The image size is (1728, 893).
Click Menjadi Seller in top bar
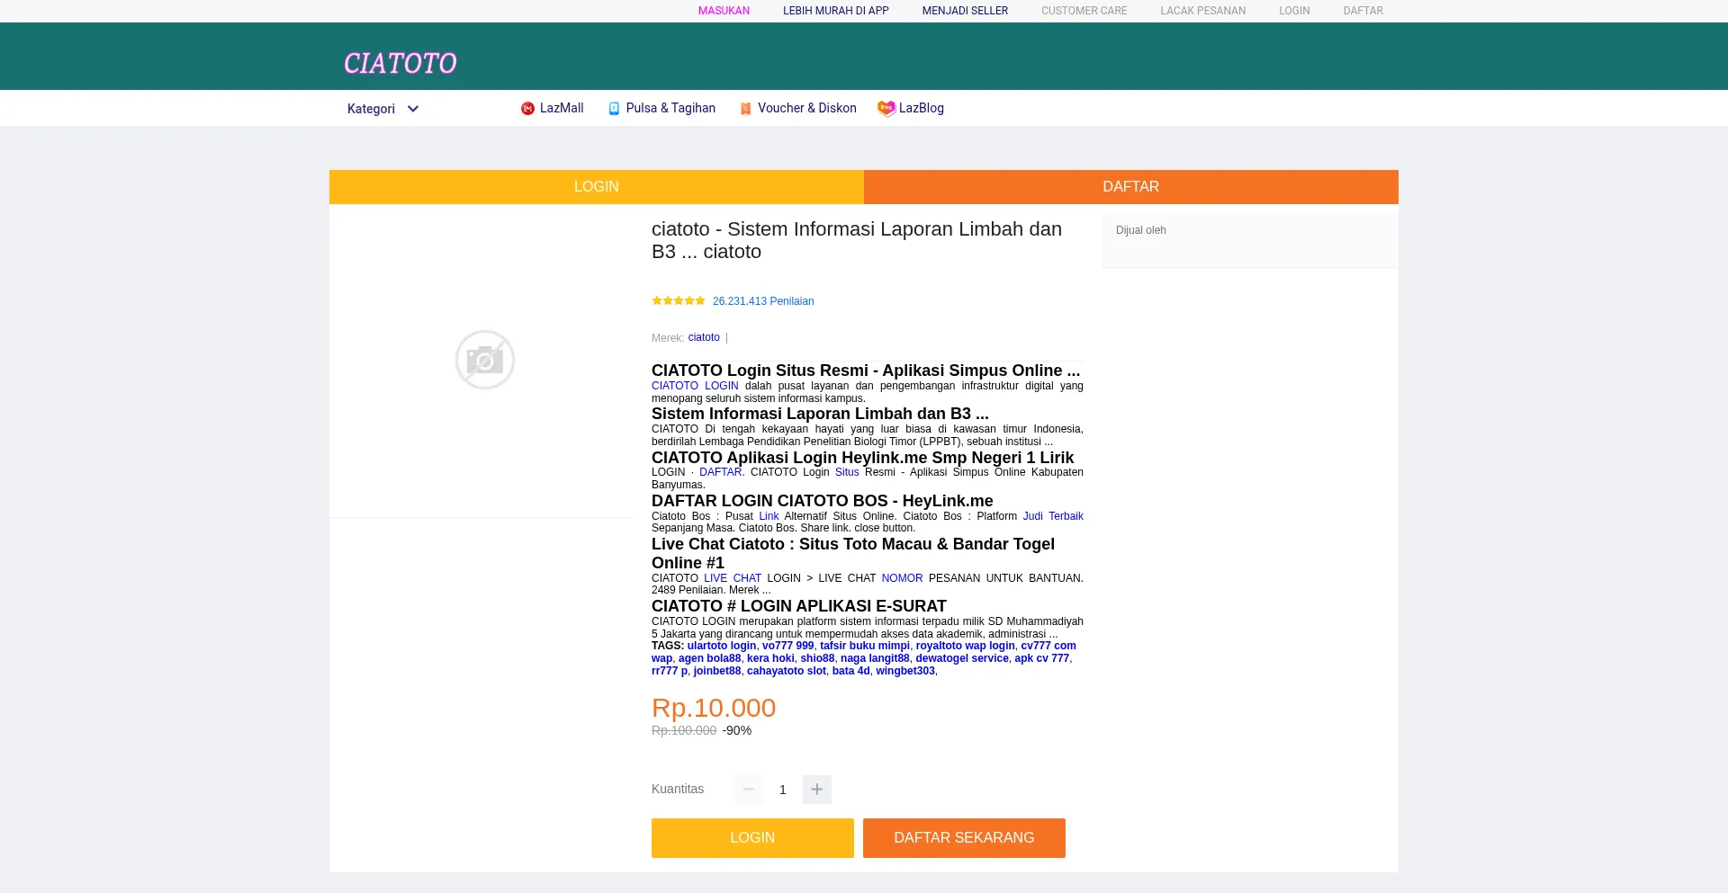(x=965, y=11)
